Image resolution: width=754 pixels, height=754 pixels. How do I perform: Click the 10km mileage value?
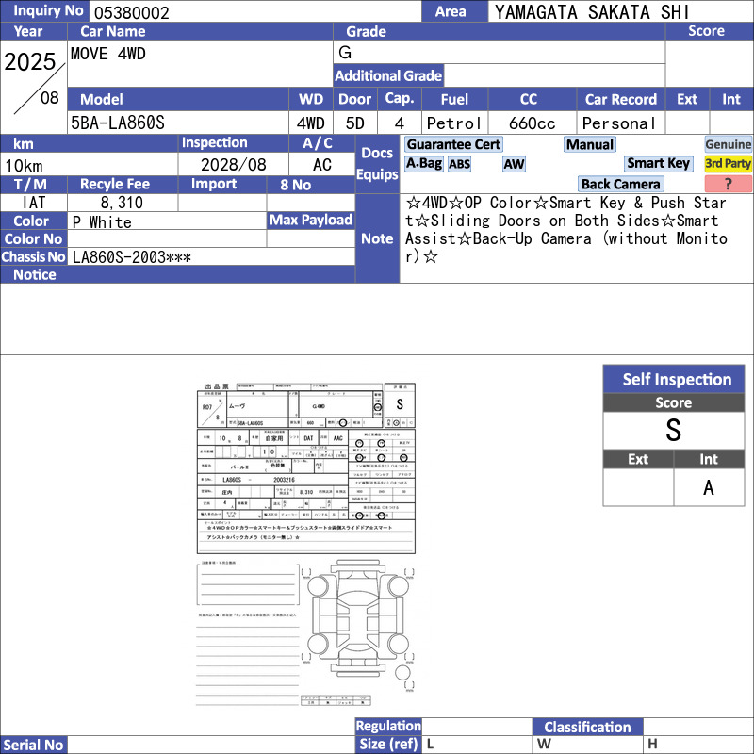pyautogui.click(x=25, y=166)
